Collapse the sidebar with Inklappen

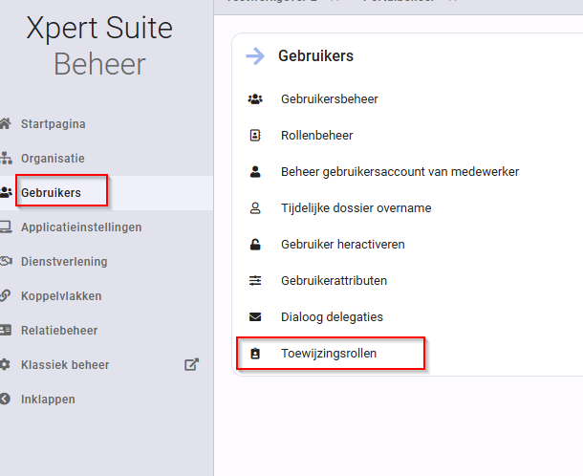point(48,400)
